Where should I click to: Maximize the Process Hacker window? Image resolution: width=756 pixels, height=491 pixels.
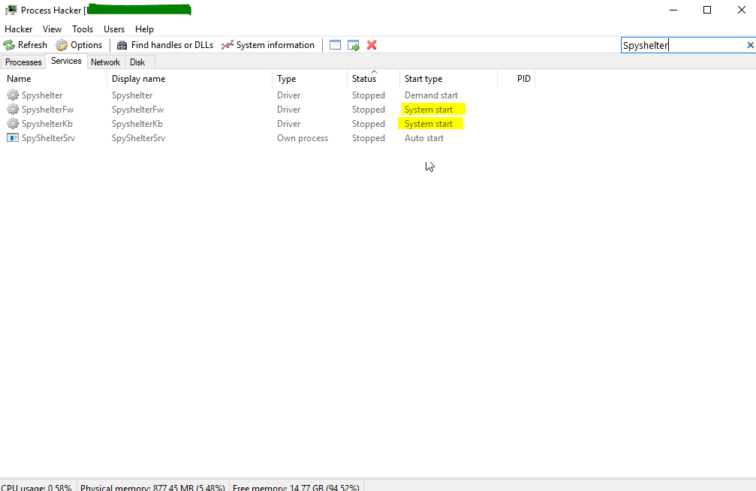coord(706,10)
